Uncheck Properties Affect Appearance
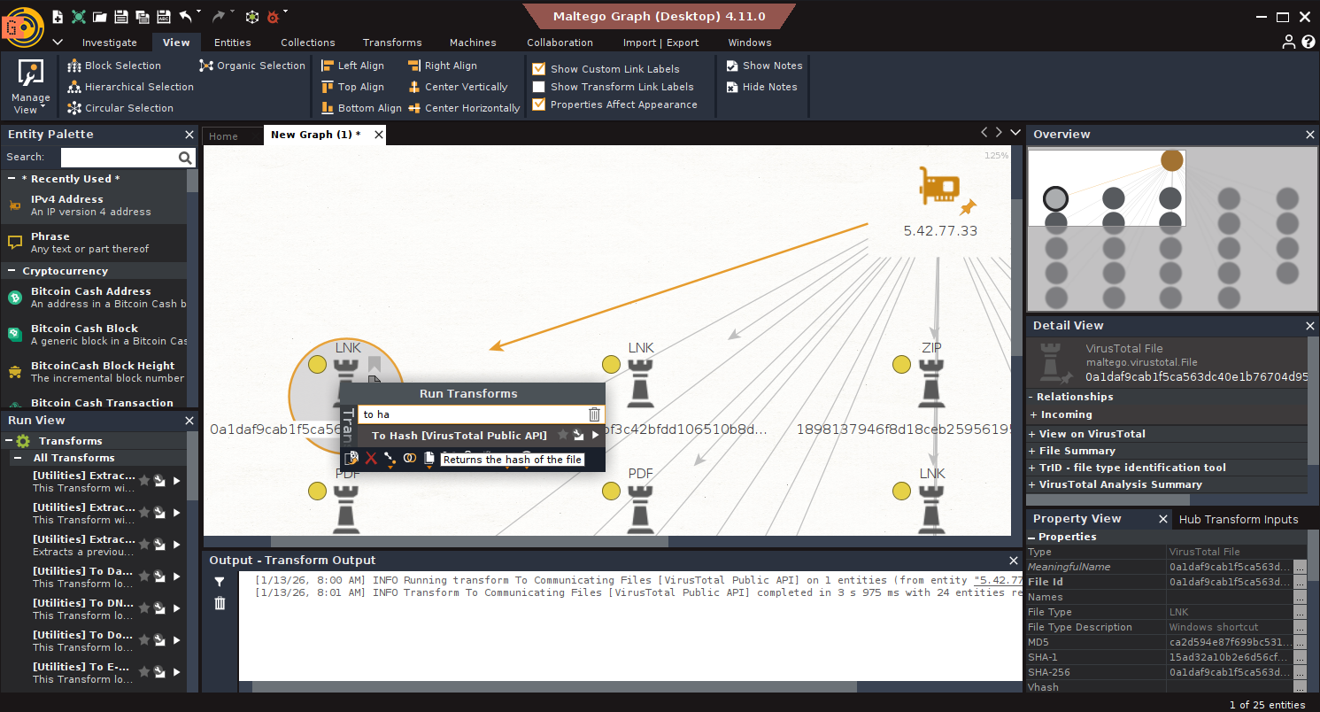Screen dimensions: 1320x712 pyautogui.click(x=538, y=104)
